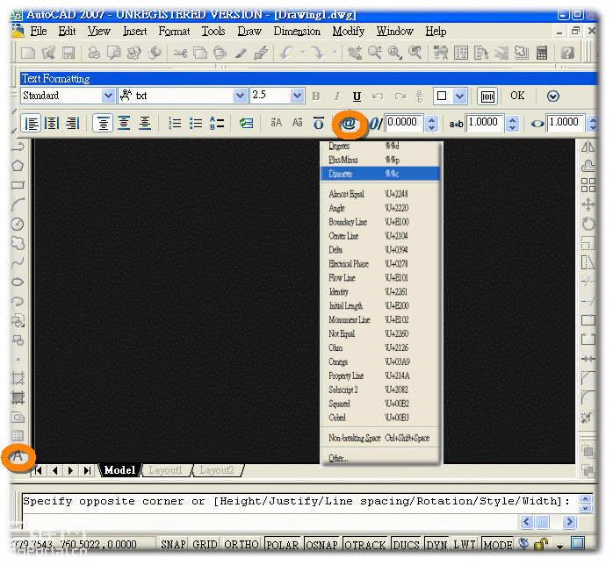Toggle the Ruler display button
This screenshot has width=613, height=565.
point(487,96)
